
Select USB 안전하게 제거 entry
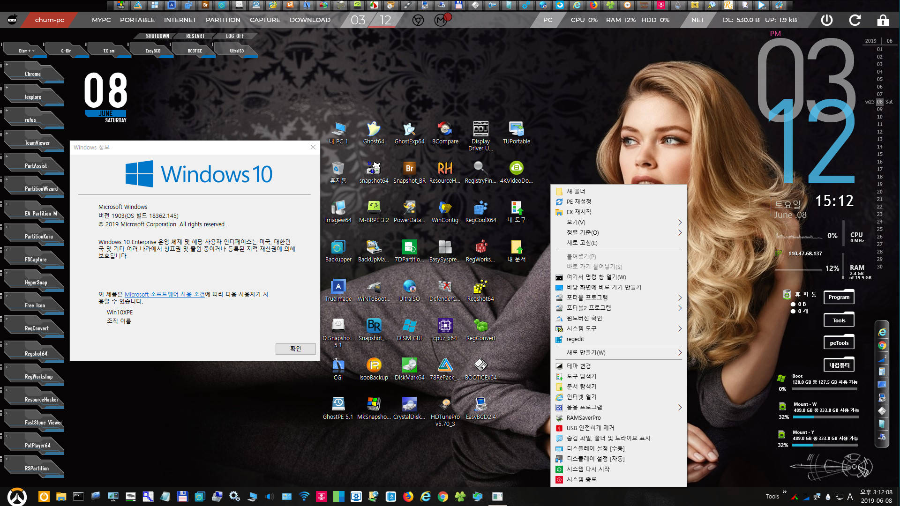[619, 428]
